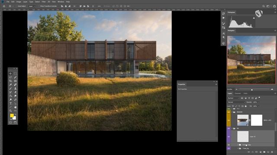Select the Zoom tool in the toolbox

10,111
